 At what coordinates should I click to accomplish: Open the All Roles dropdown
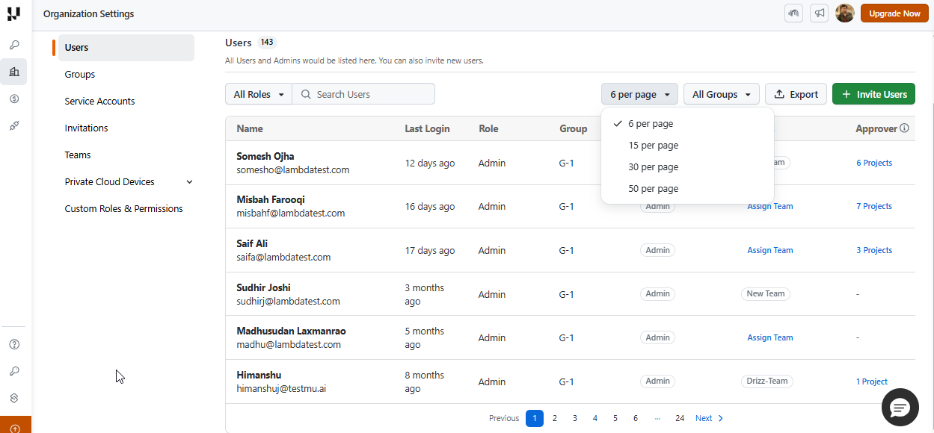pyautogui.click(x=259, y=94)
